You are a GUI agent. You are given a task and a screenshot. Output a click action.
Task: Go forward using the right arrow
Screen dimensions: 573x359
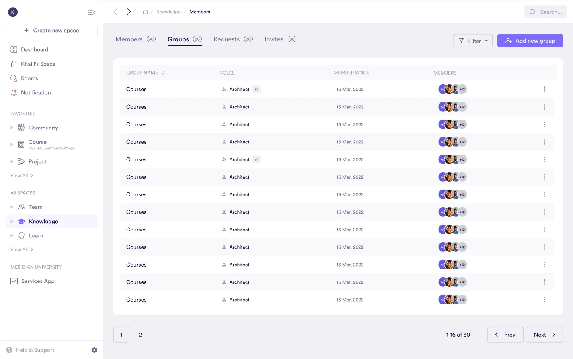(129, 12)
